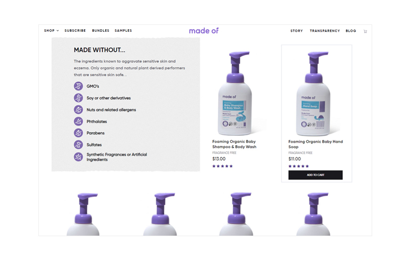
Task: Open the Subscribe menu item
Action: pos(75,31)
